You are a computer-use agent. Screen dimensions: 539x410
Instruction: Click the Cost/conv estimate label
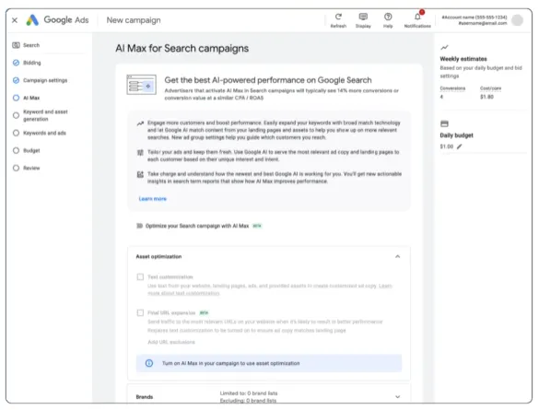tap(490, 88)
